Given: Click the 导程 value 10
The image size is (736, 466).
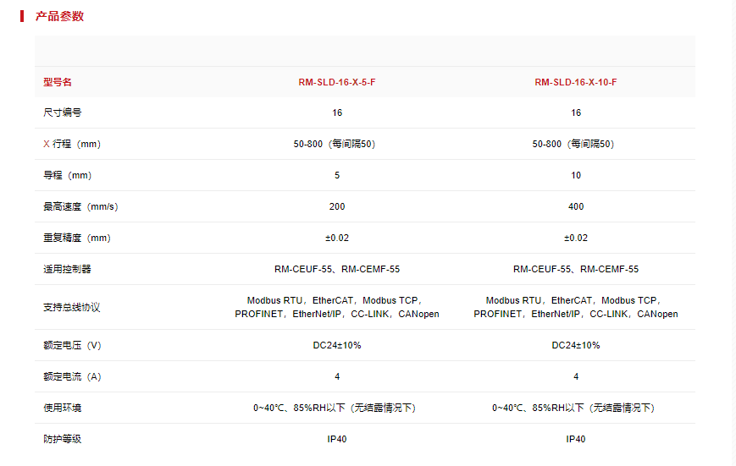Looking at the screenshot, I should click(576, 175).
